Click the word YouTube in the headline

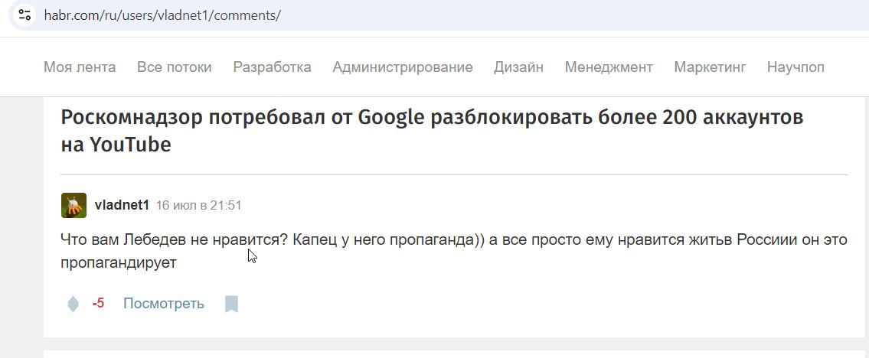tap(130, 144)
